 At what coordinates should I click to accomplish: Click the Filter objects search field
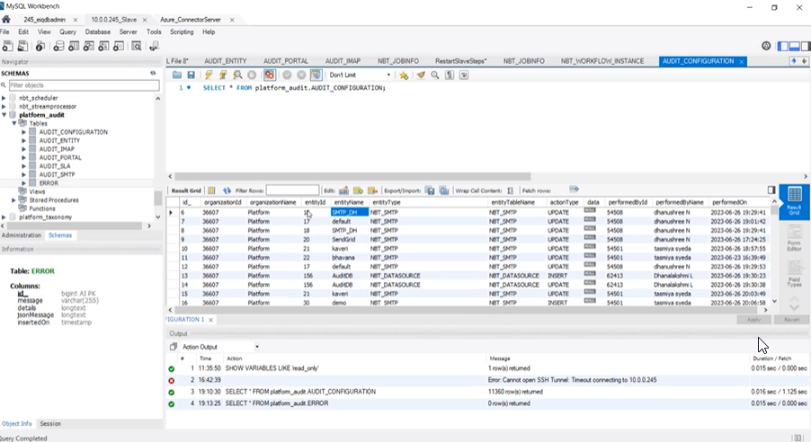coord(84,85)
